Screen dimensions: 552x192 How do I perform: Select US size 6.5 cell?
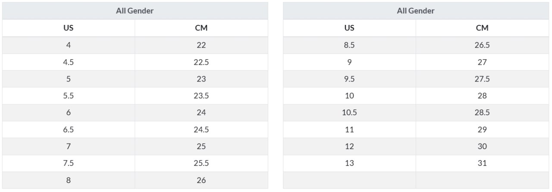click(69, 129)
